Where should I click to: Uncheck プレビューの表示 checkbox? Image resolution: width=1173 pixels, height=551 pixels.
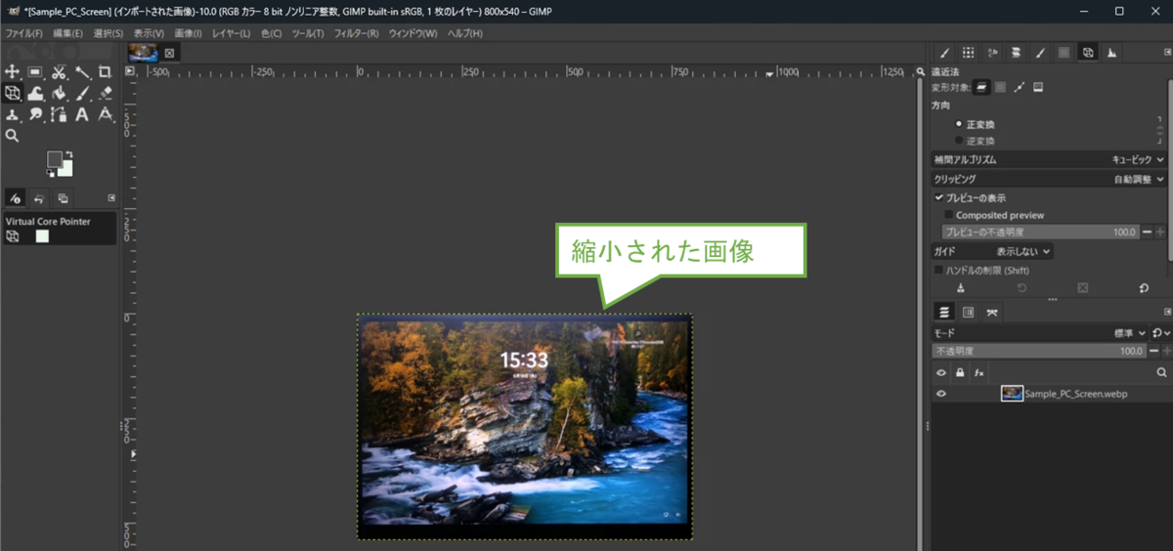coord(939,197)
